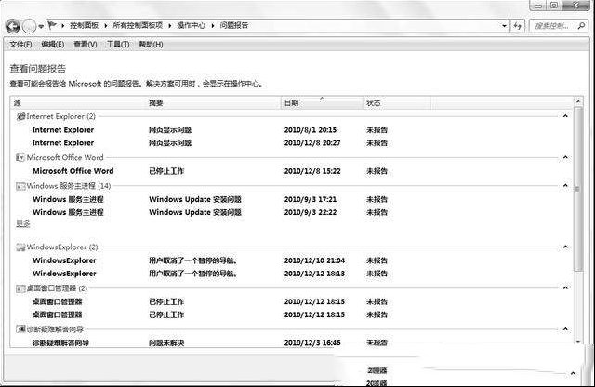
Task: Open the 编辑(E) menu
Action: (53, 45)
